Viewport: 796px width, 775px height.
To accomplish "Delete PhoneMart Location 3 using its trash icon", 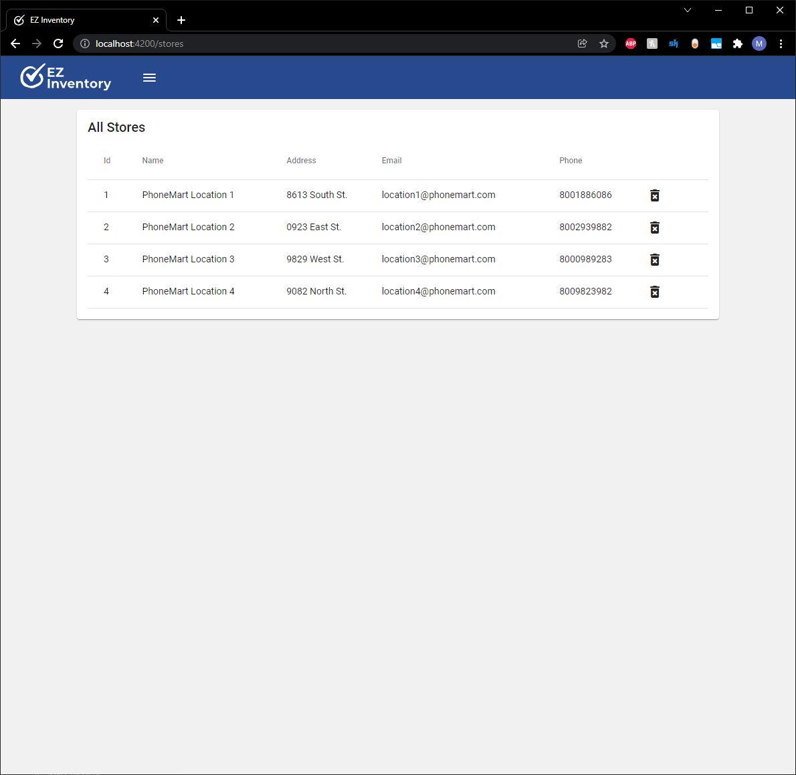I will (x=654, y=260).
